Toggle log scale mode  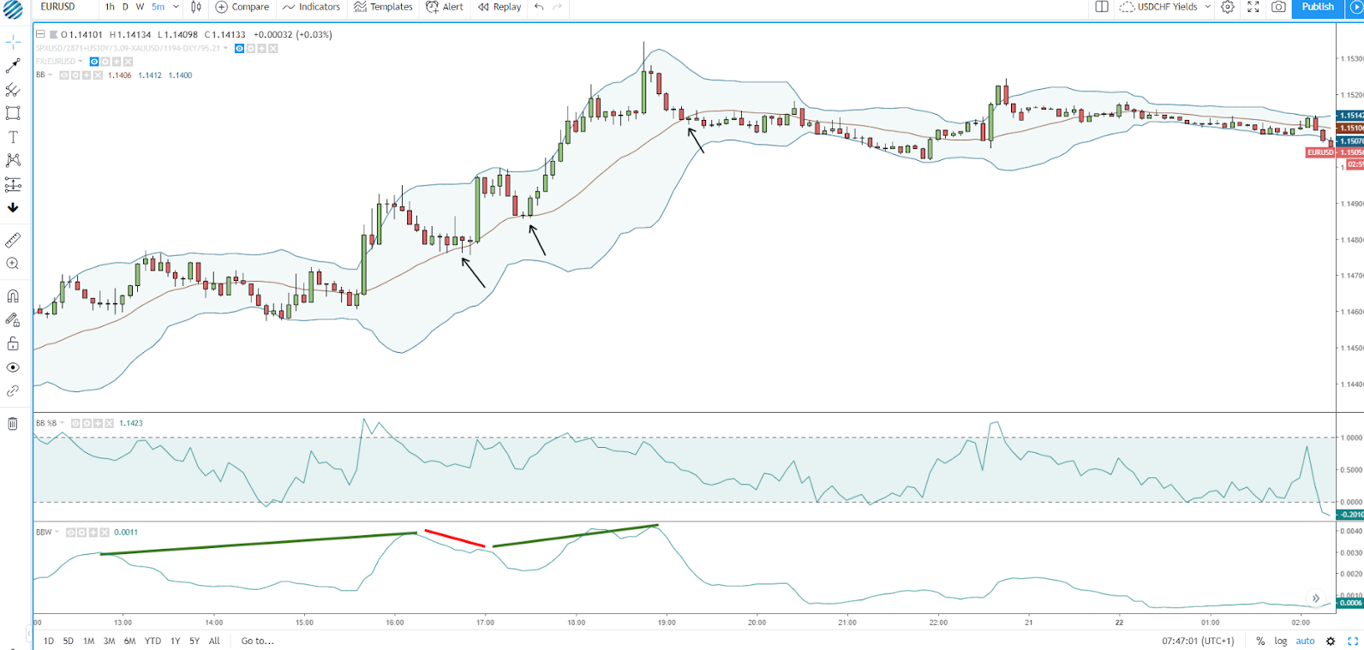pos(1280,641)
